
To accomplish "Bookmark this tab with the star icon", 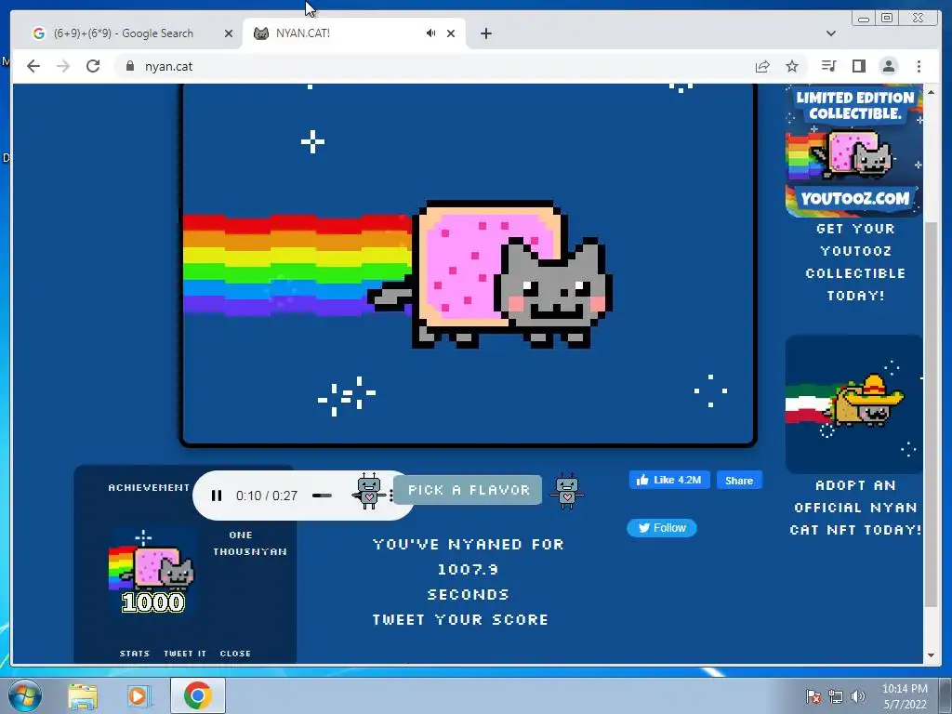I will [792, 66].
